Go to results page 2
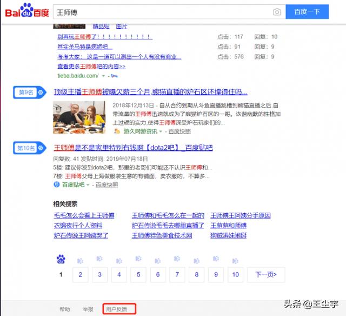 tap(80, 274)
